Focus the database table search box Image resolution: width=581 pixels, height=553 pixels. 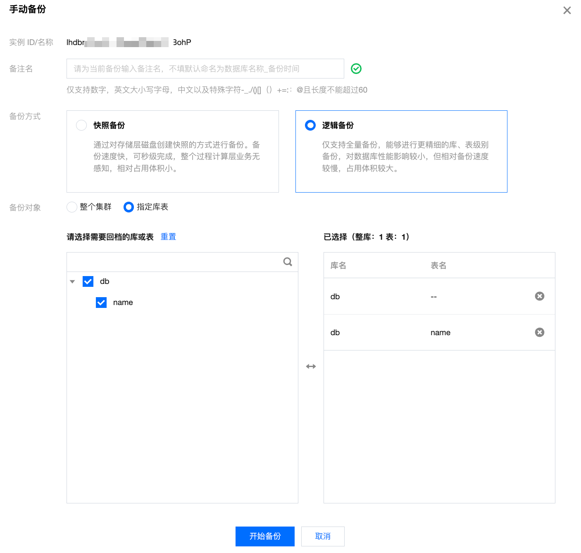pyautogui.click(x=182, y=262)
